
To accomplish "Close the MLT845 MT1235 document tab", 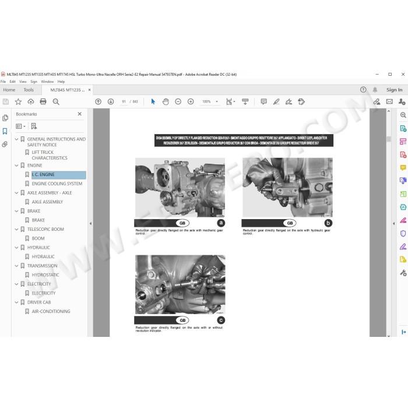I will [x=90, y=90].
